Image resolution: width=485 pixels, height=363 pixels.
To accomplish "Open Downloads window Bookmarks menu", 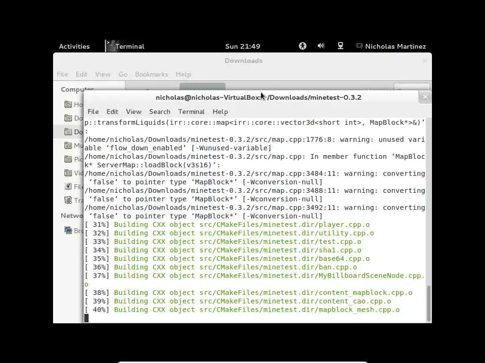I will 151,74.
